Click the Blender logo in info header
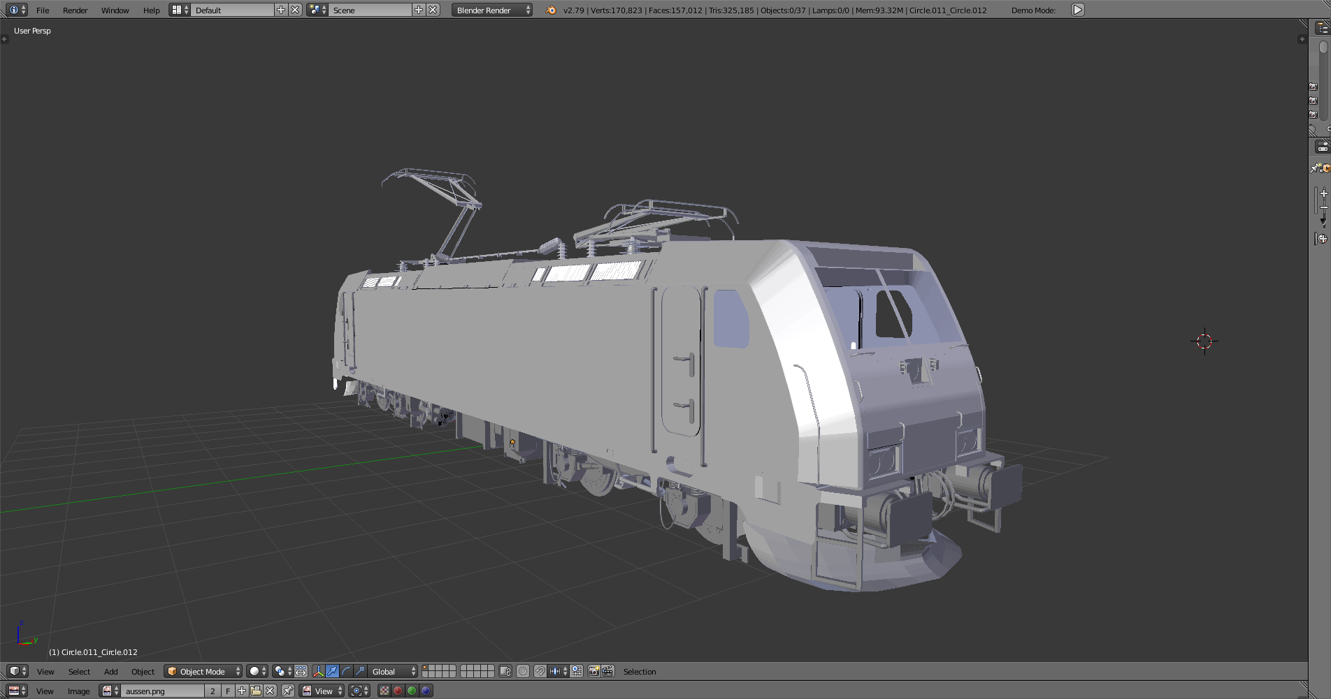This screenshot has height=699, width=1331. click(x=551, y=10)
